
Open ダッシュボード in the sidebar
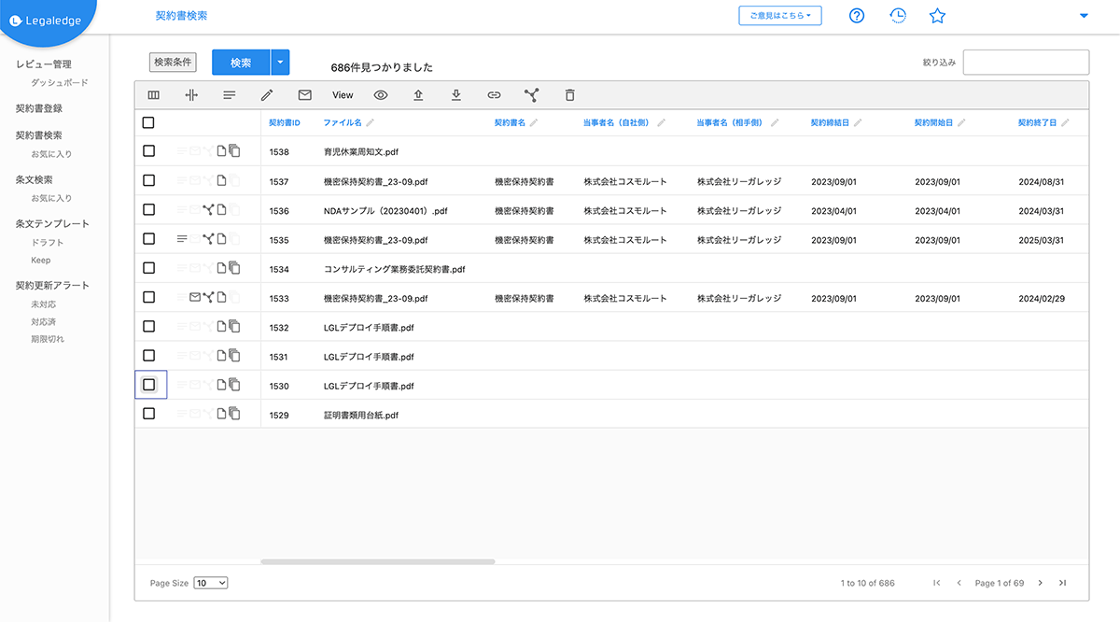(x=60, y=83)
